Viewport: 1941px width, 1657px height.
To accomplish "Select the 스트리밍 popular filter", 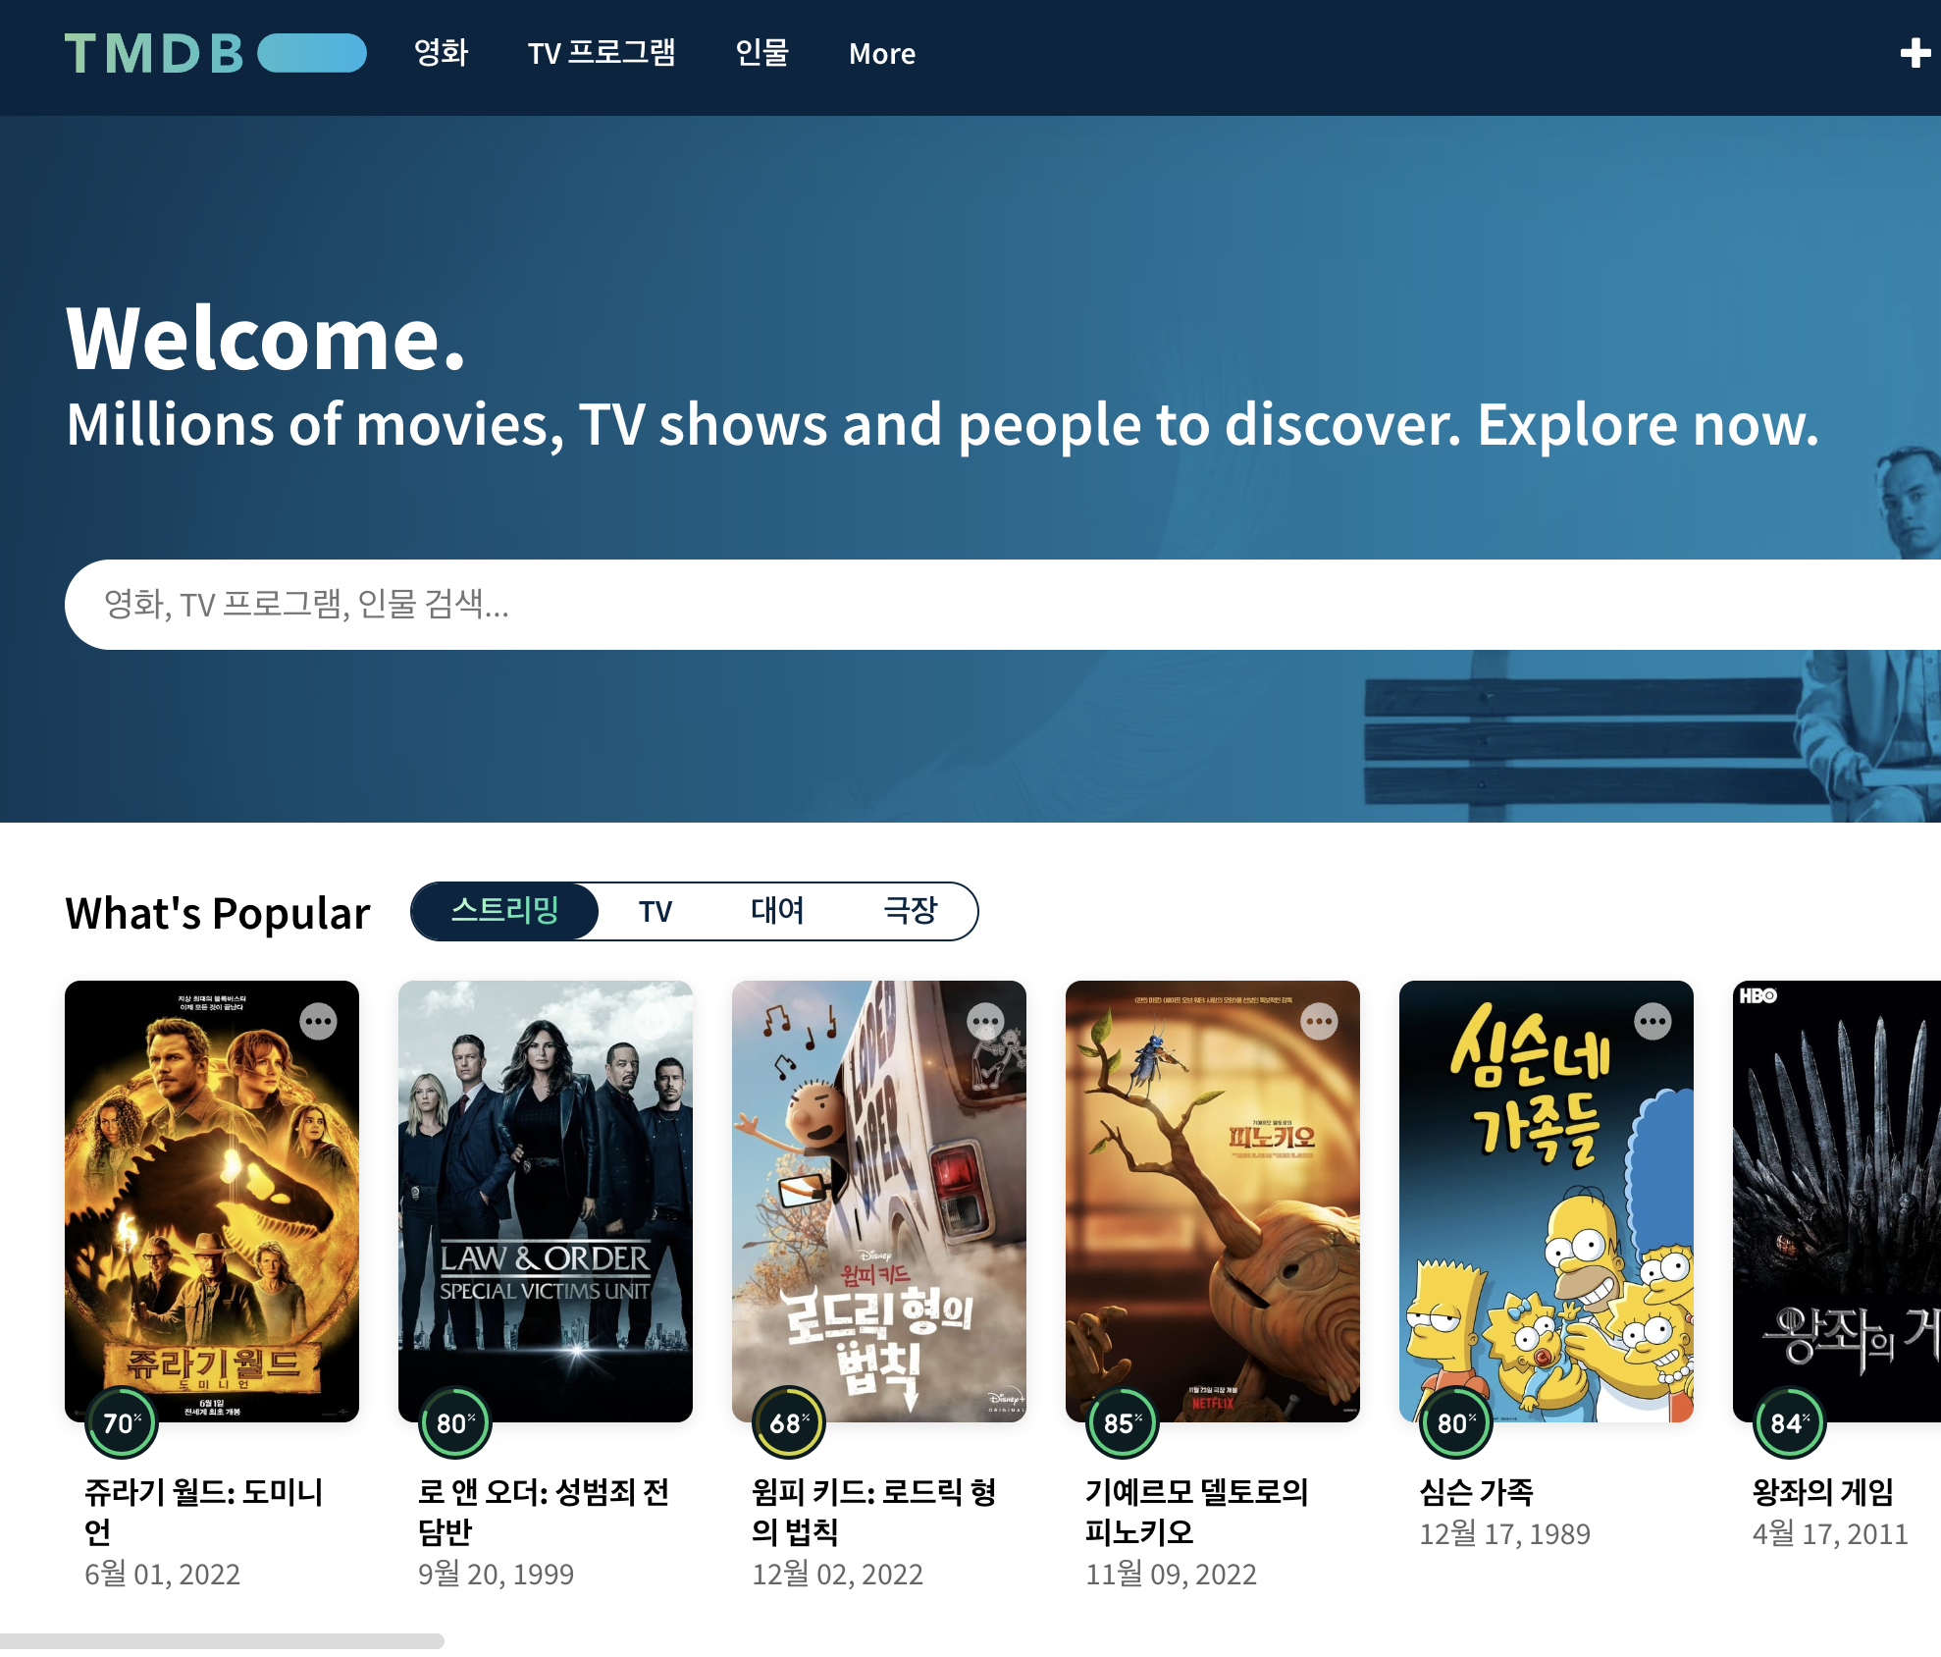I will (x=504, y=911).
